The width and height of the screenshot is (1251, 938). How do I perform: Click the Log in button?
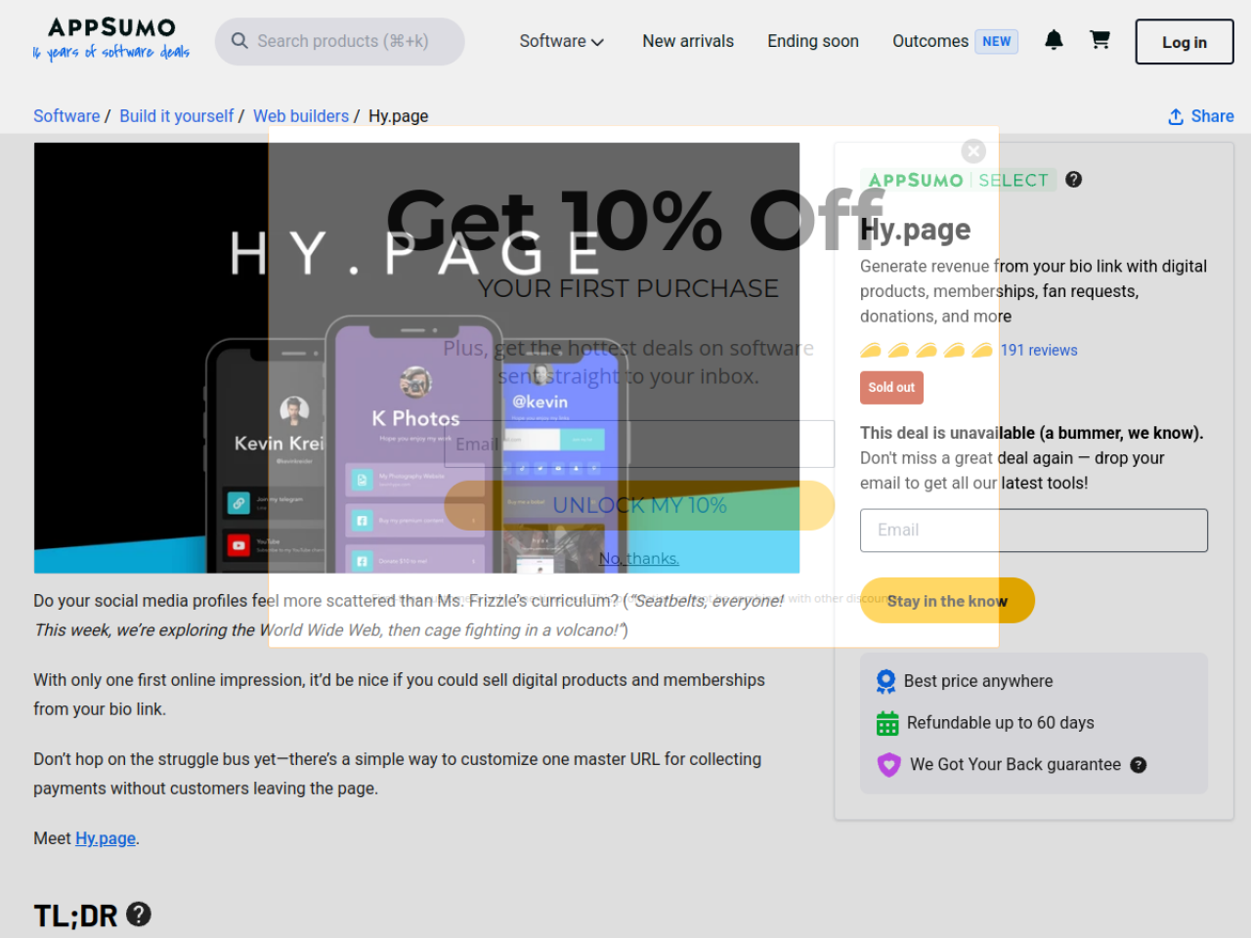1185,42
